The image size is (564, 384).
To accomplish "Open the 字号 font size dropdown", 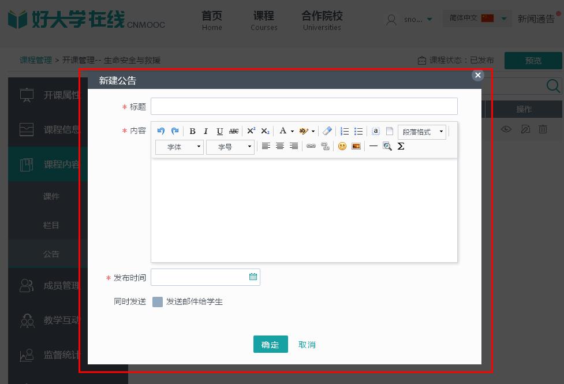I will pyautogui.click(x=230, y=147).
